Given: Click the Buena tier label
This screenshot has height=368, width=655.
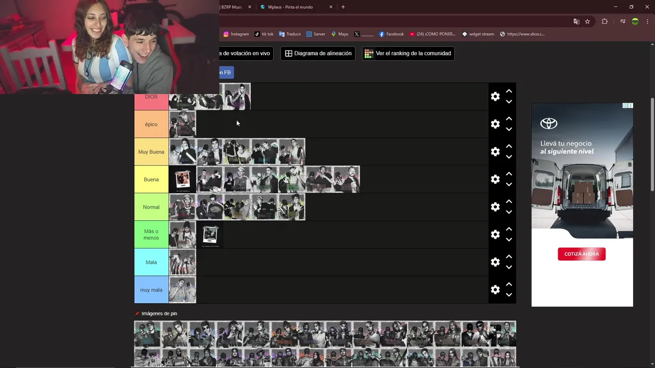Looking at the screenshot, I should [151, 179].
